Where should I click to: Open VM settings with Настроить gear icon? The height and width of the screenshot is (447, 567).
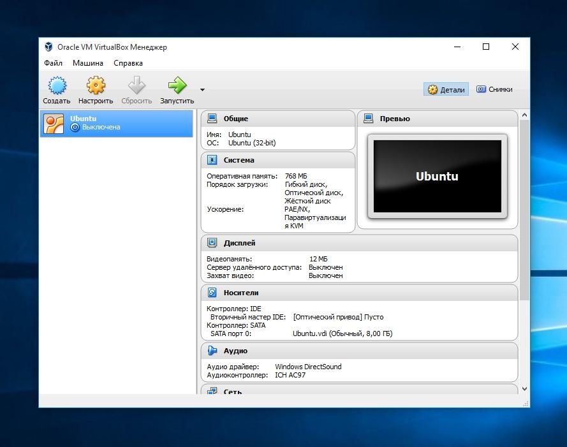pos(96,85)
